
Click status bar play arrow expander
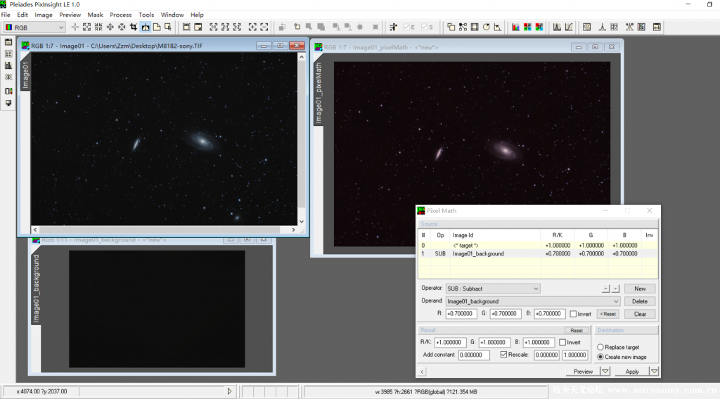pos(229,392)
